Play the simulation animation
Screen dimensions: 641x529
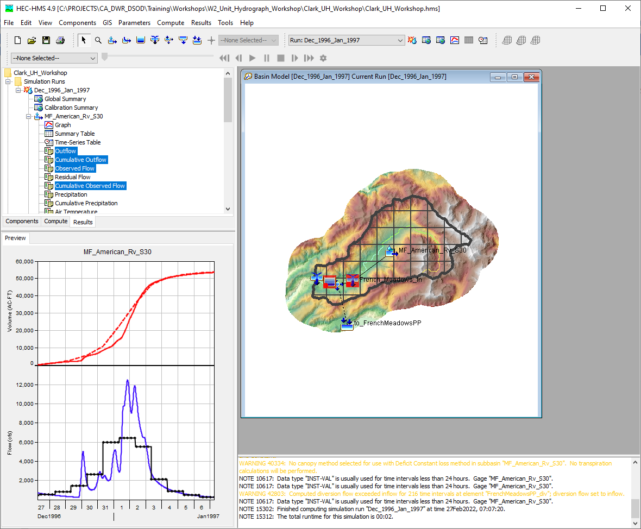(252, 58)
